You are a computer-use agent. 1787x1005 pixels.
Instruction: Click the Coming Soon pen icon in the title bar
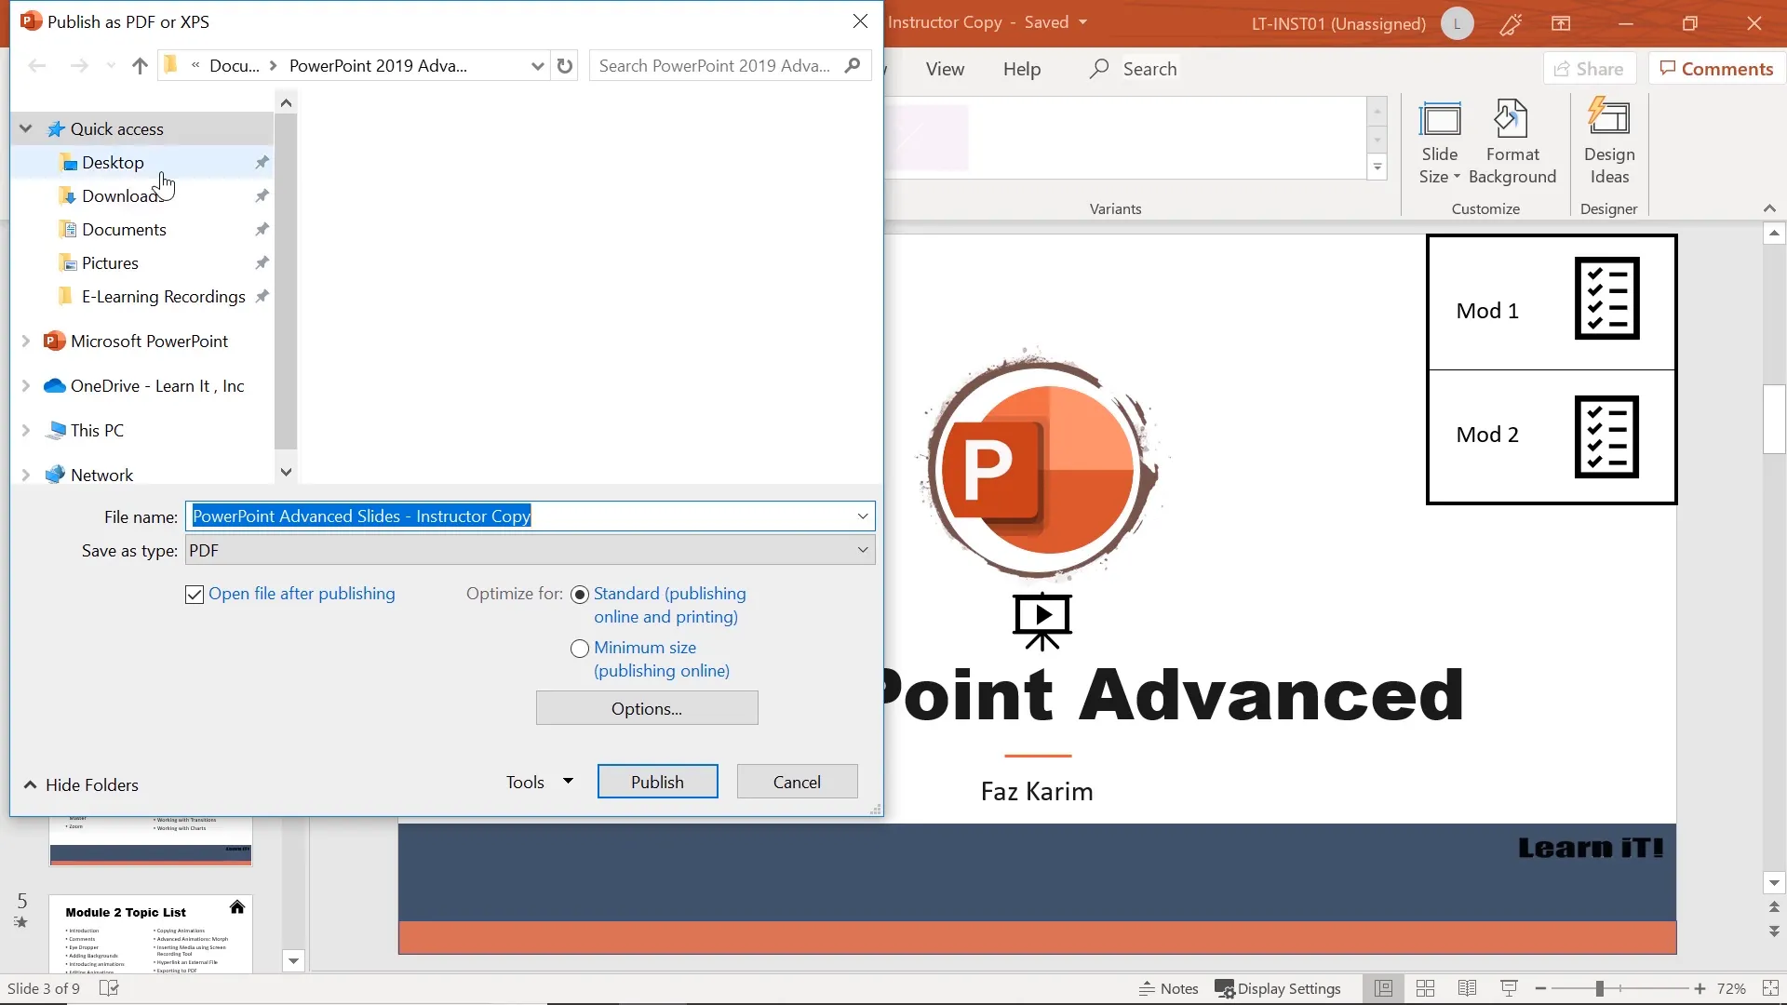tap(1512, 23)
